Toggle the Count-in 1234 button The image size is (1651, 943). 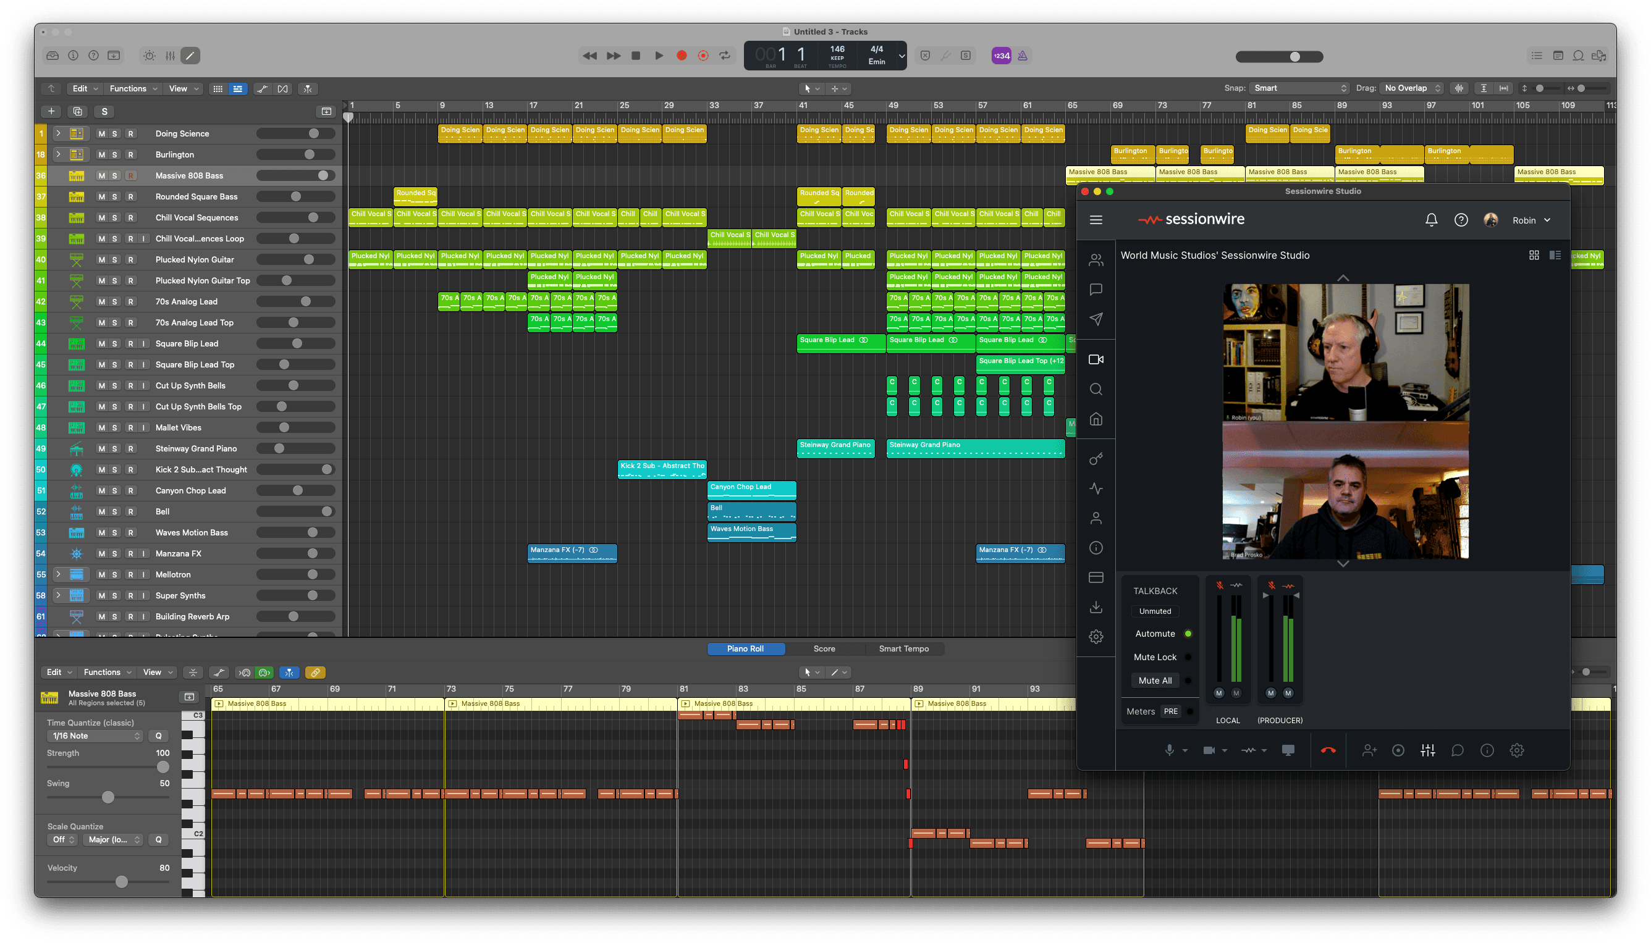coord(1001,56)
